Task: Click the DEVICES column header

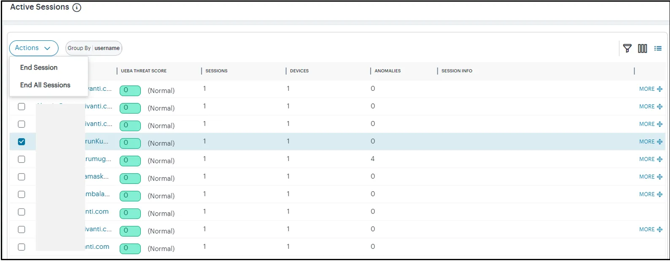Action: point(299,71)
